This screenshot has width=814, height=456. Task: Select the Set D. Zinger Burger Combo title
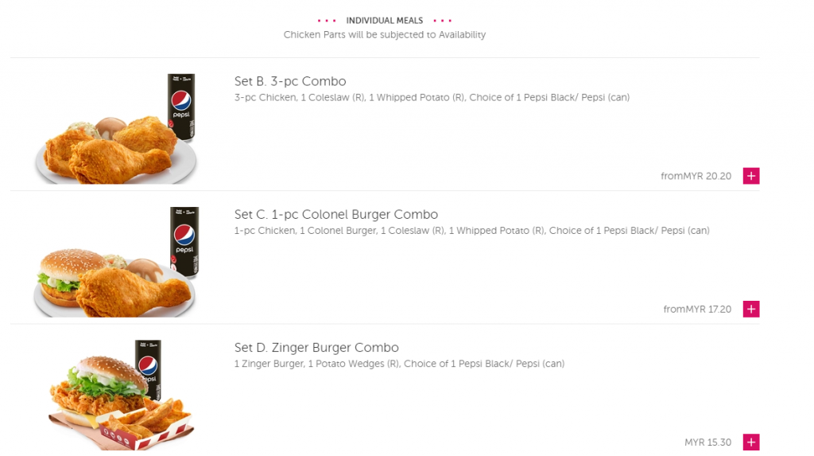tap(316, 347)
